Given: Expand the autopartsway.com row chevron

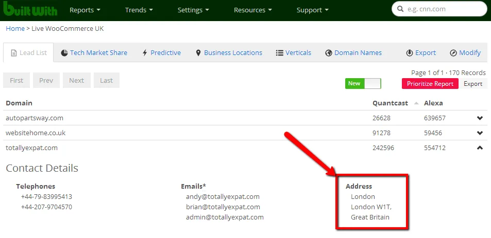Looking at the screenshot, I should tap(480, 118).
